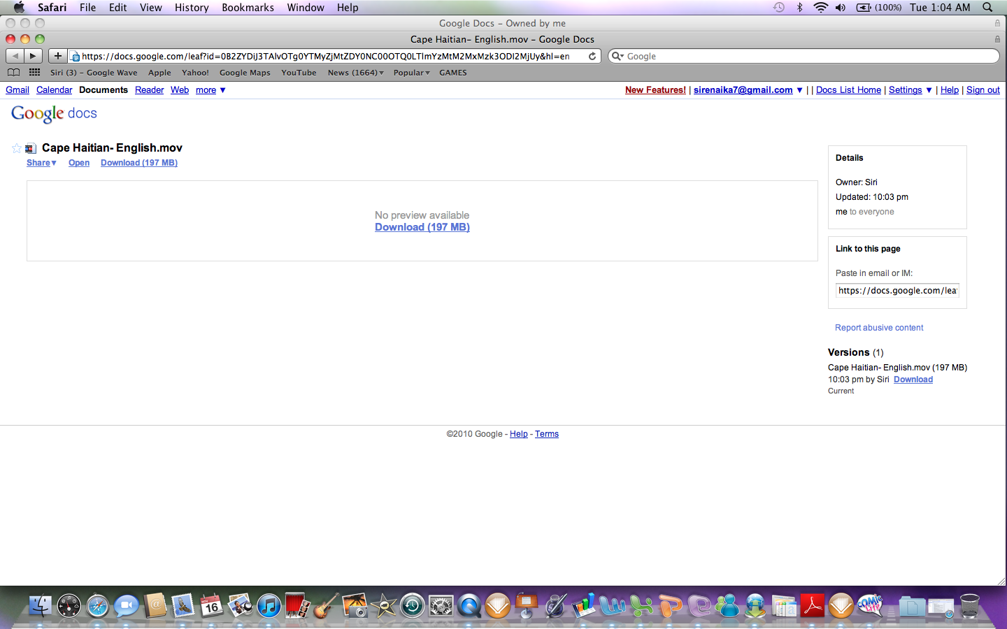Go to Docs List Home
This screenshot has height=629, width=1007.
(x=848, y=90)
